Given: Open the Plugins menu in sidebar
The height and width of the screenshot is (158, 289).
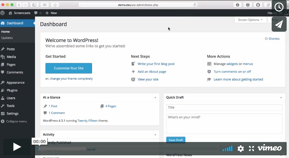Looking at the screenshot, I should [12, 90].
